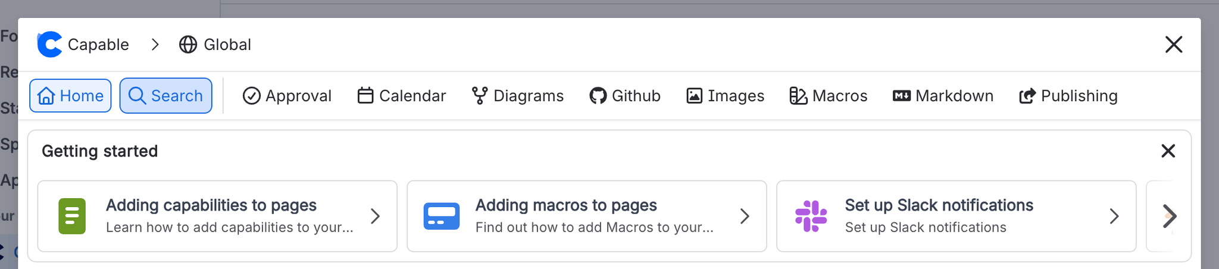Click the Slack logo icon

pos(811,216)
